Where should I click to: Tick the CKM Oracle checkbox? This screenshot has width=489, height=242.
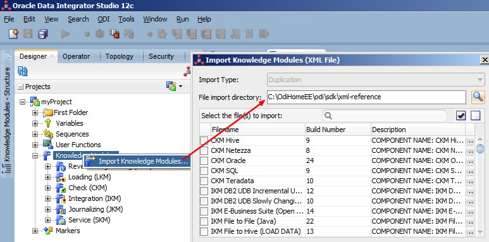pos(204,160)
